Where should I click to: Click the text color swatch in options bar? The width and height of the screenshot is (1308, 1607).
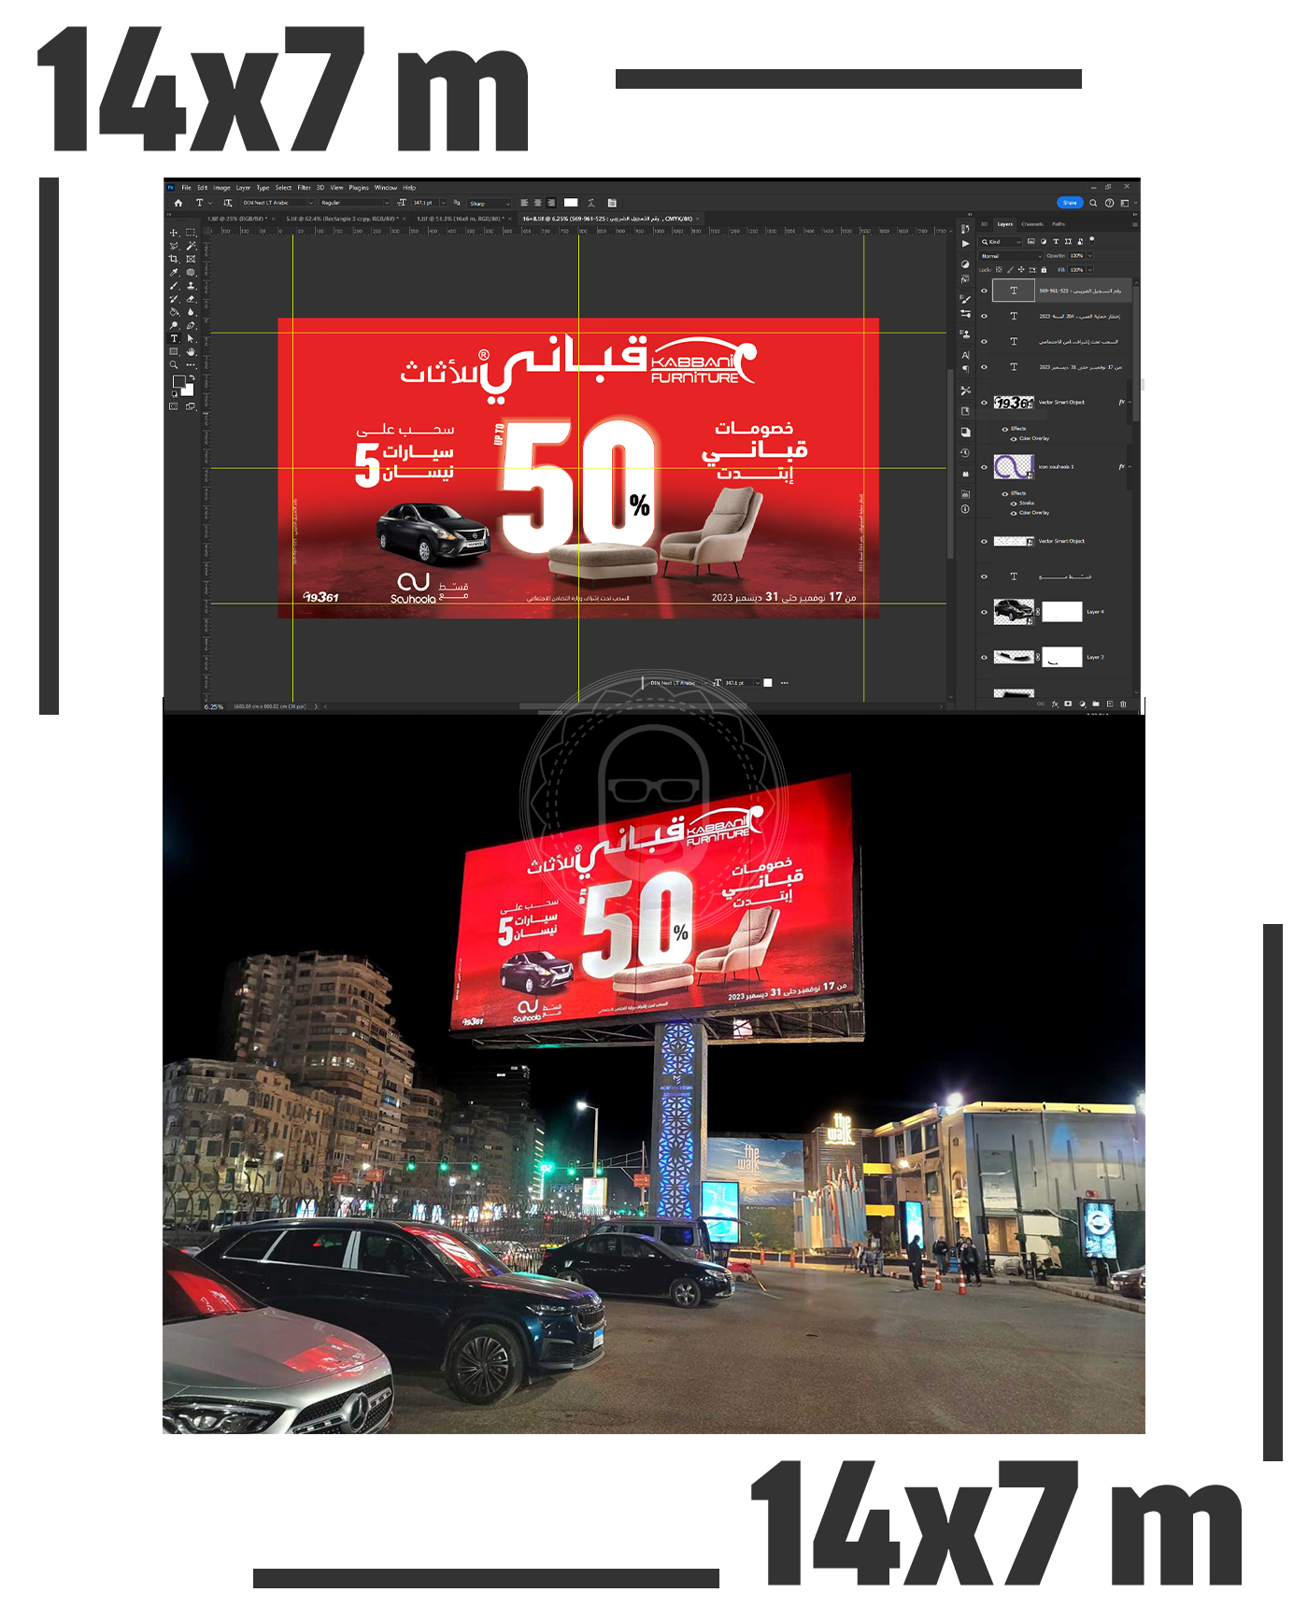pyautogui.click(x=571, y=203)
